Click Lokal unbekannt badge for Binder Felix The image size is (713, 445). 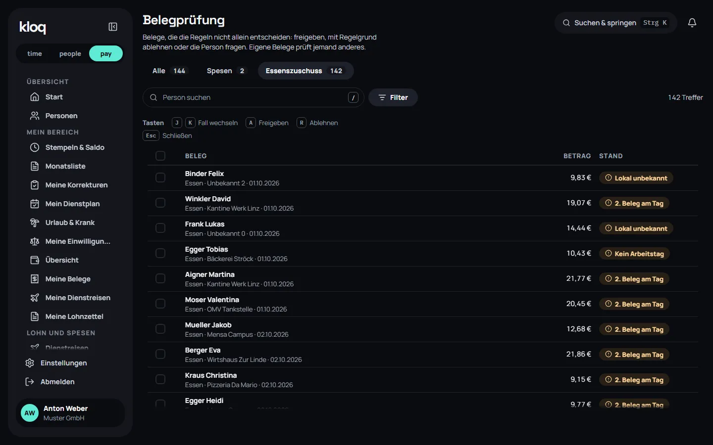point(636,178)
